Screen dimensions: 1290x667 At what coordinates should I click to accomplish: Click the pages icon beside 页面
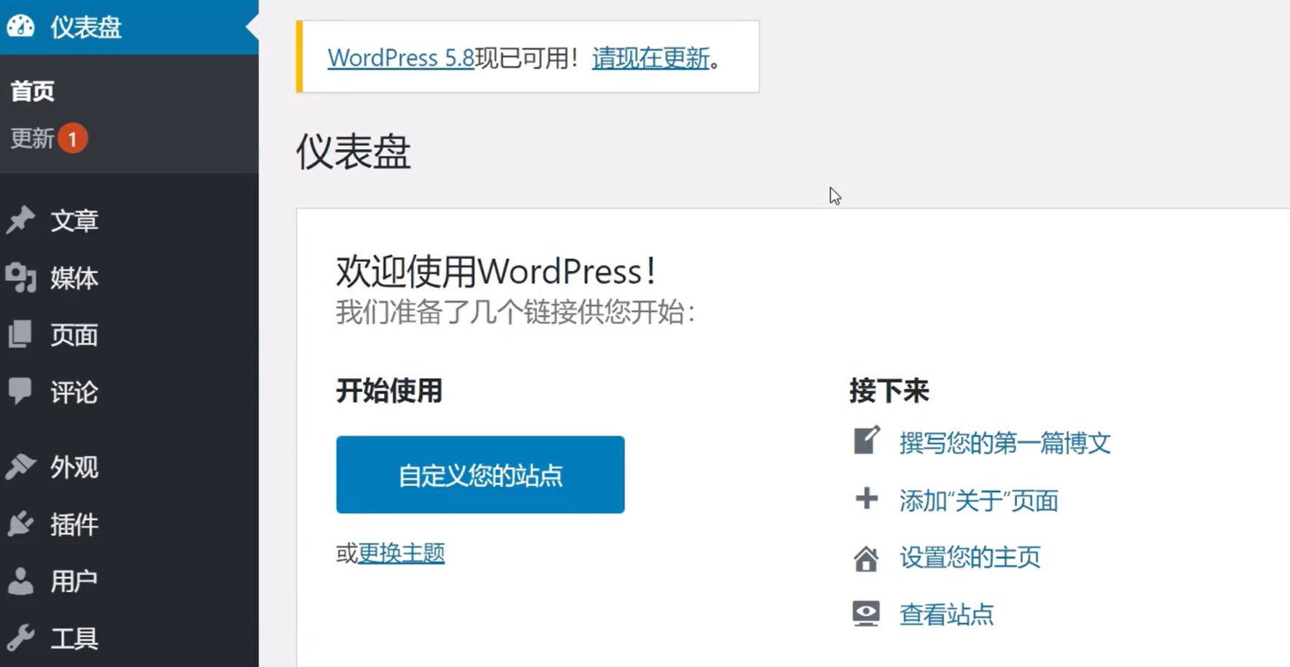pyautogui.click(x=20, y=334)
